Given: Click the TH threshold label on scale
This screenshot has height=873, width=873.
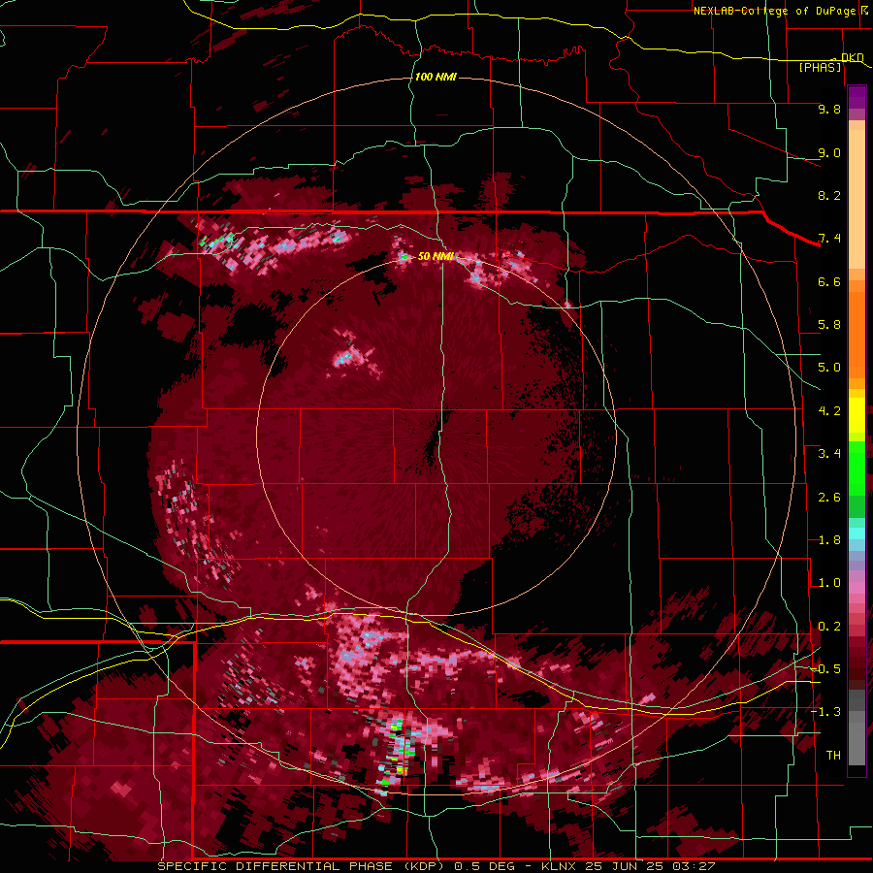Looking at the screenshot, I should click(x=833, y=756).
